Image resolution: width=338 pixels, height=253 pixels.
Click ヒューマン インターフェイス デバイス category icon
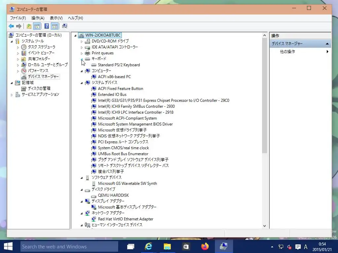point(87,225)
